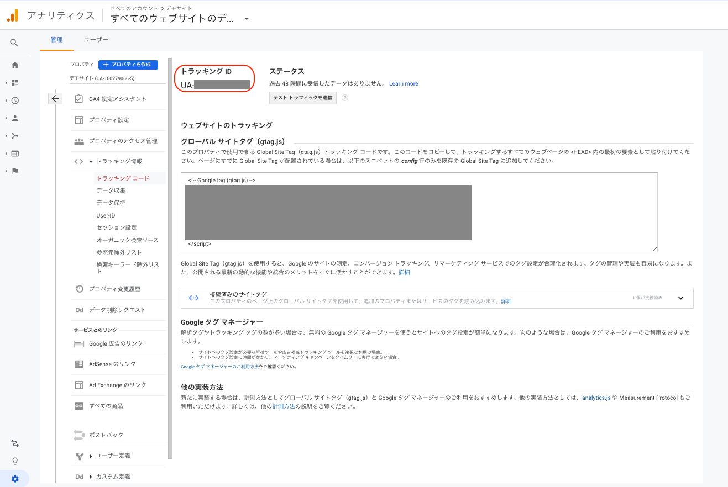The height and width of the screenshot is (487, 728).
Task: Open Conversions flag icon in left rail
Action: (x=15, y=171)
